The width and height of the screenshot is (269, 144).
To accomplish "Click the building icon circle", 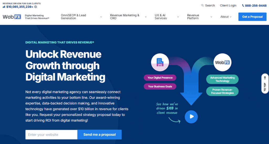I will [x=160, y=62].
